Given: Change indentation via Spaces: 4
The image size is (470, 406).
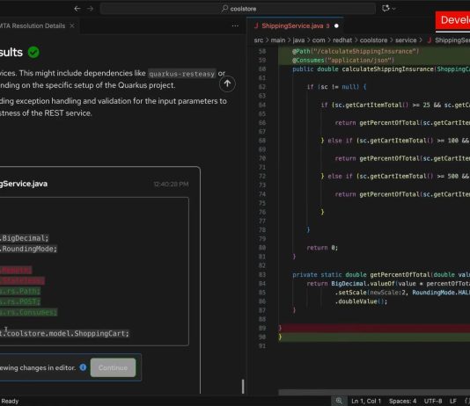Looking at the screenshot, I should 402,401.
